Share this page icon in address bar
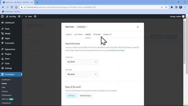The height and width of the screenshot is (106, 188). point(162,7)
